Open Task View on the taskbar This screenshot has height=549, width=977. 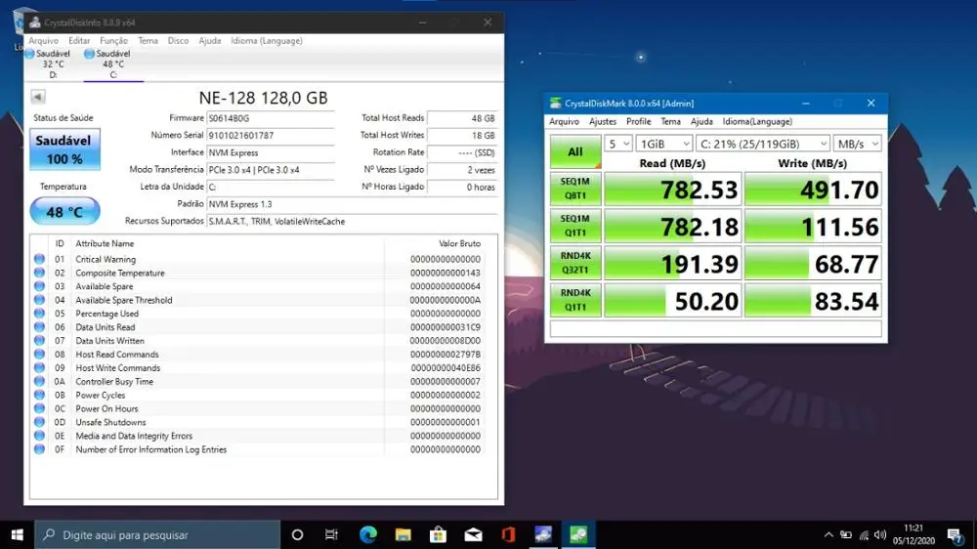[331, 534]
